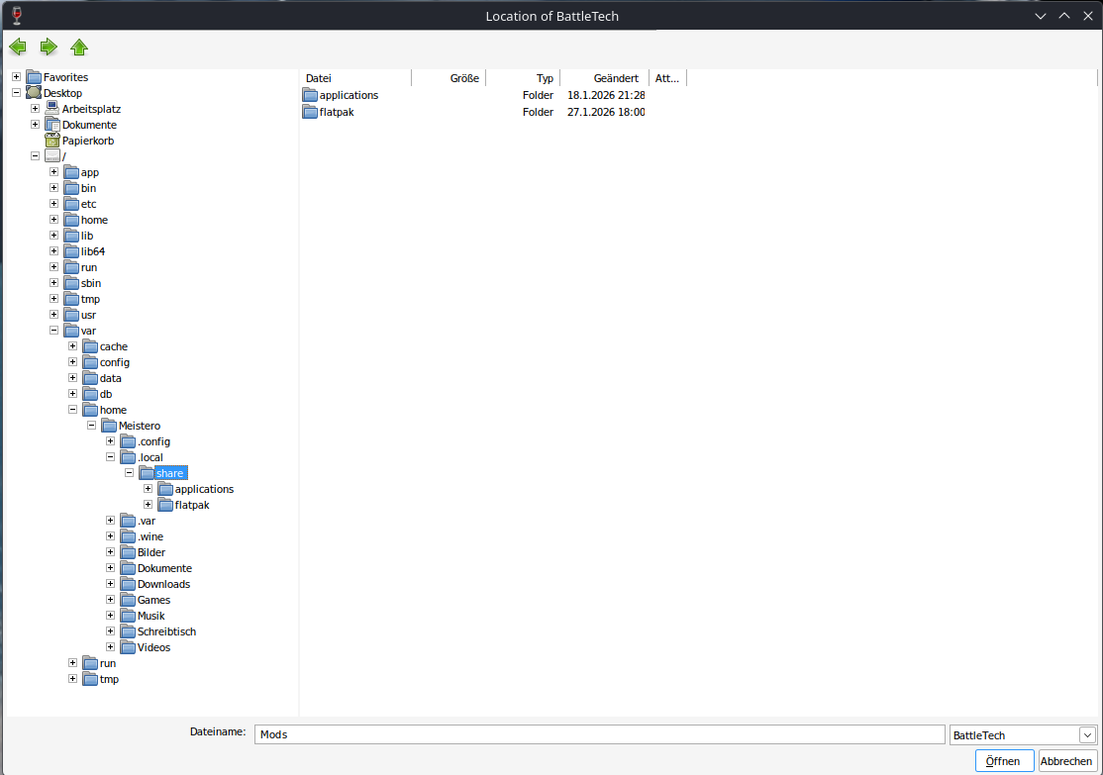This screenshot has width=1103, height=775.
Task: Click folder icon of flatpak in file list
Action: [x=310, y=112]
